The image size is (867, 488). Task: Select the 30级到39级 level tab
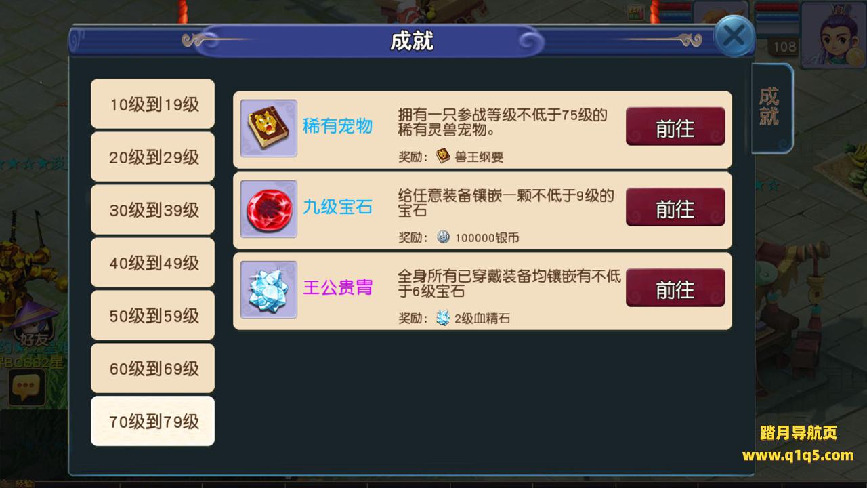(153, 209)
